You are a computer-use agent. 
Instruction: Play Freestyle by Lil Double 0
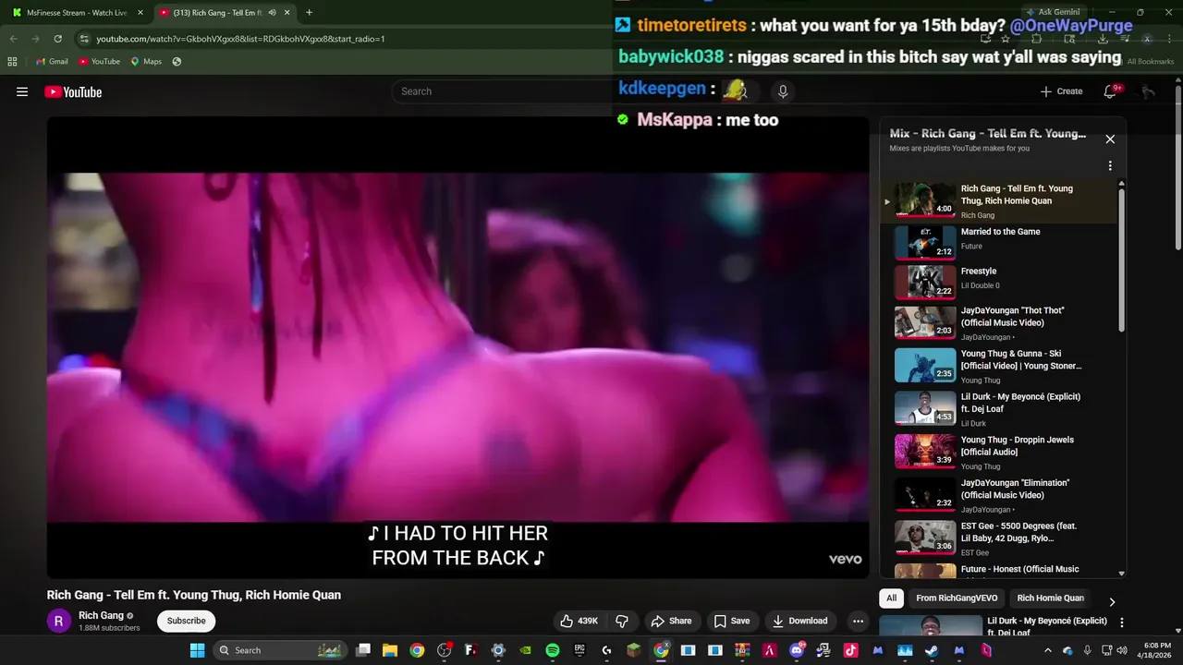(x=998, y=282)
